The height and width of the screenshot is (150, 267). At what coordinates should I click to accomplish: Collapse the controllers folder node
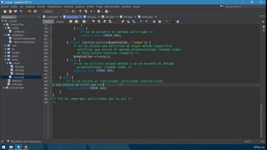(x=5, y=35)
